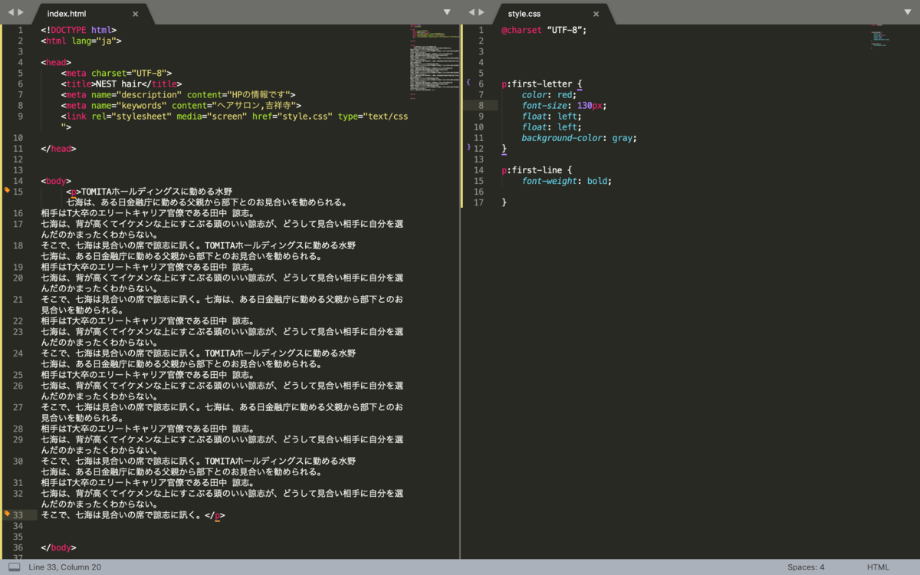
Task: Open the HTML syntax selector
Action: coord(878,567)
